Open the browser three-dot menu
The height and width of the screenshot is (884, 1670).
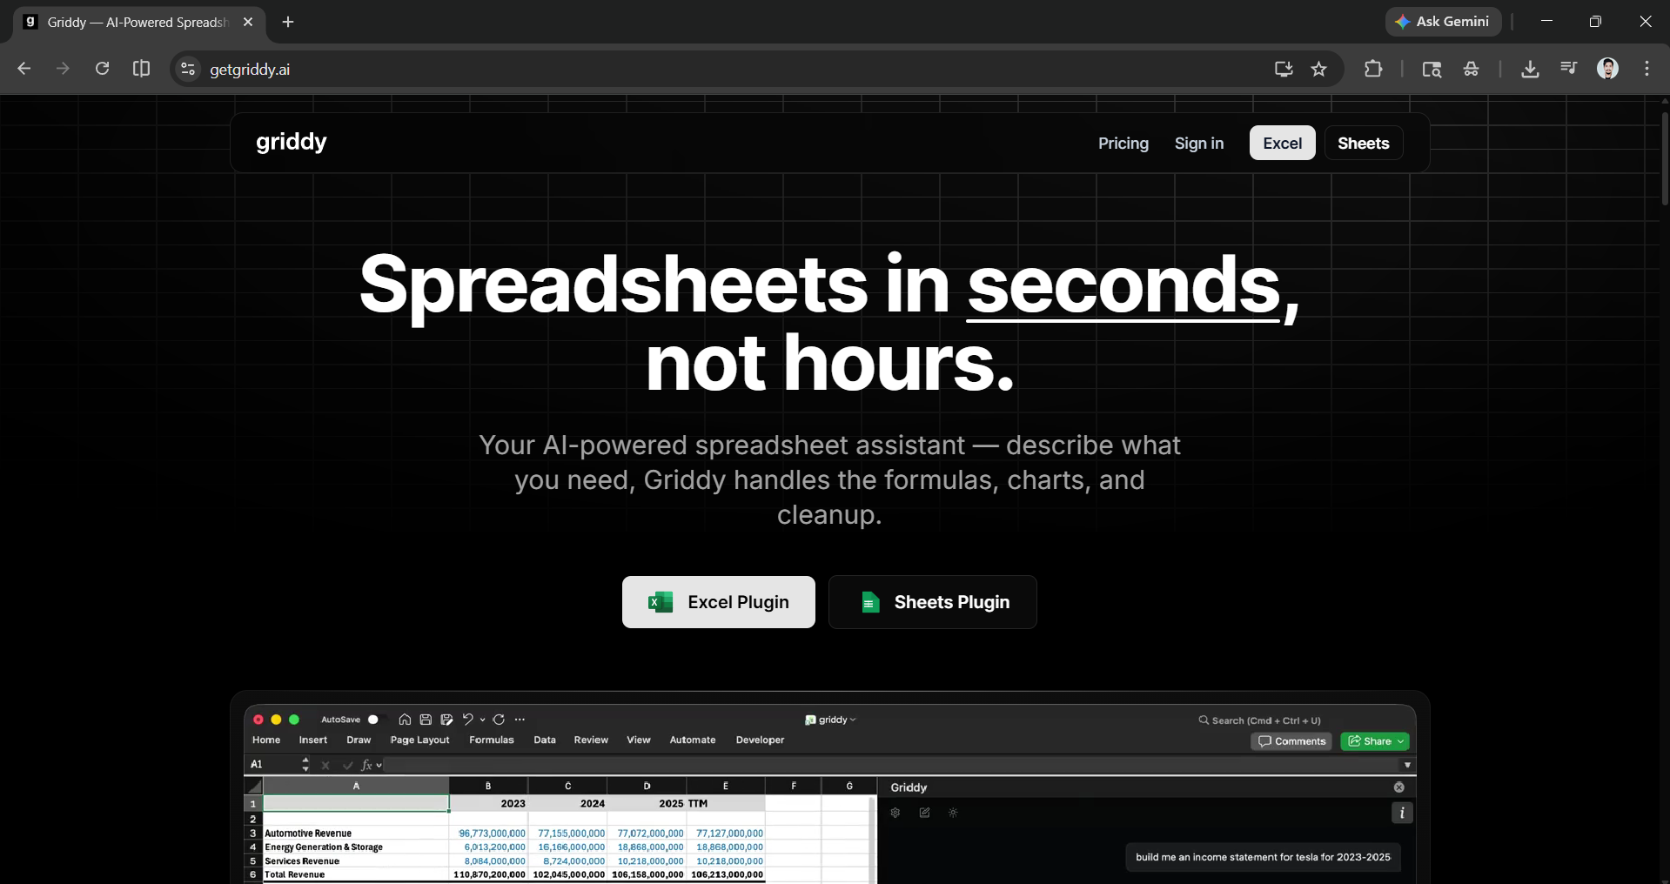tap(1647, 69)
